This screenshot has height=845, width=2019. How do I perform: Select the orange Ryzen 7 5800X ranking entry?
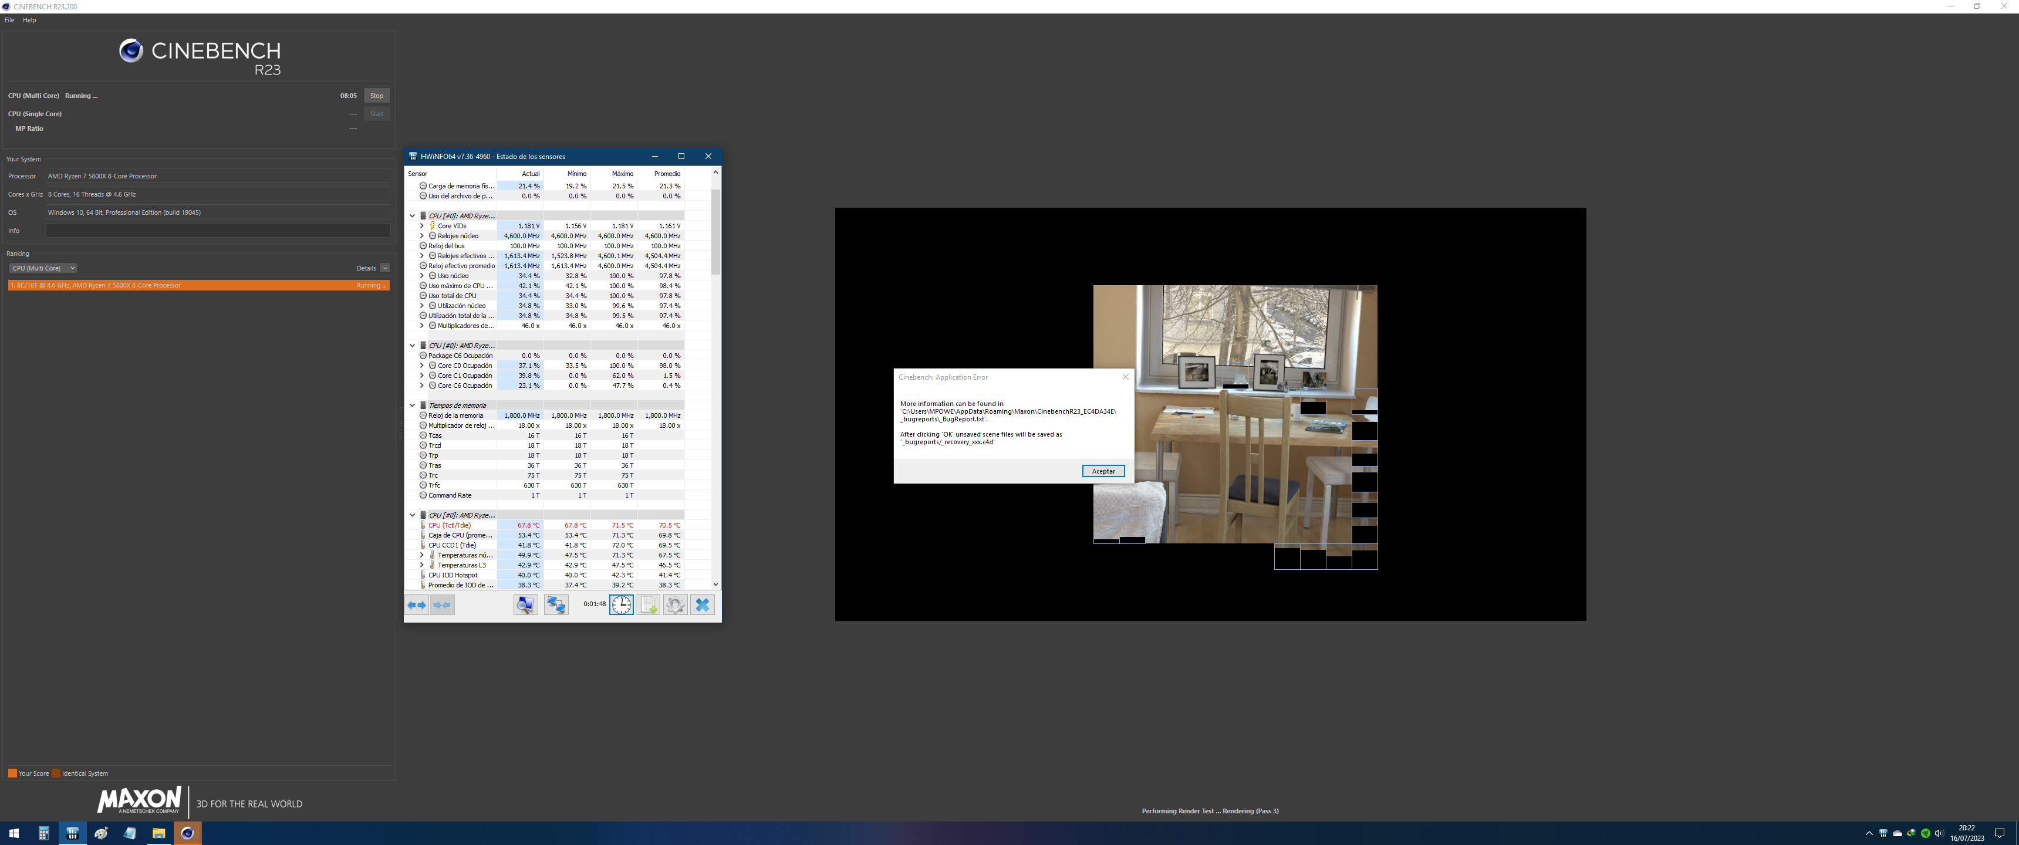(199, 285)
